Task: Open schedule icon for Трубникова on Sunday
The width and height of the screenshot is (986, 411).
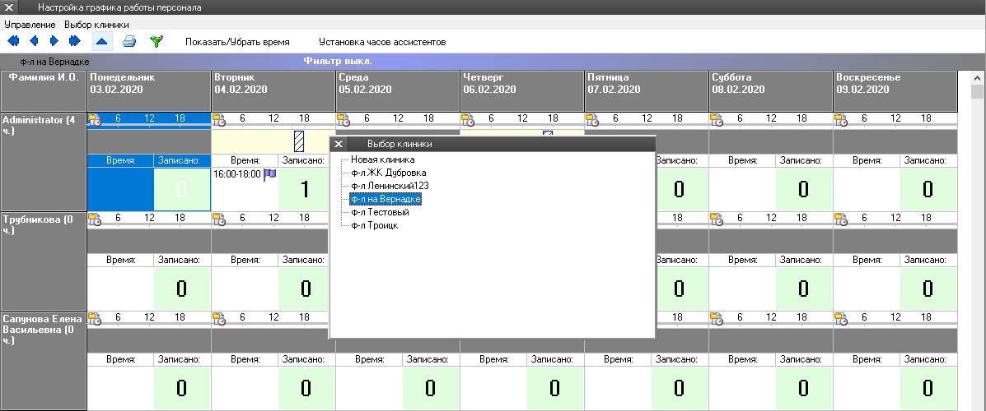Action: click(x=841, y=219)
